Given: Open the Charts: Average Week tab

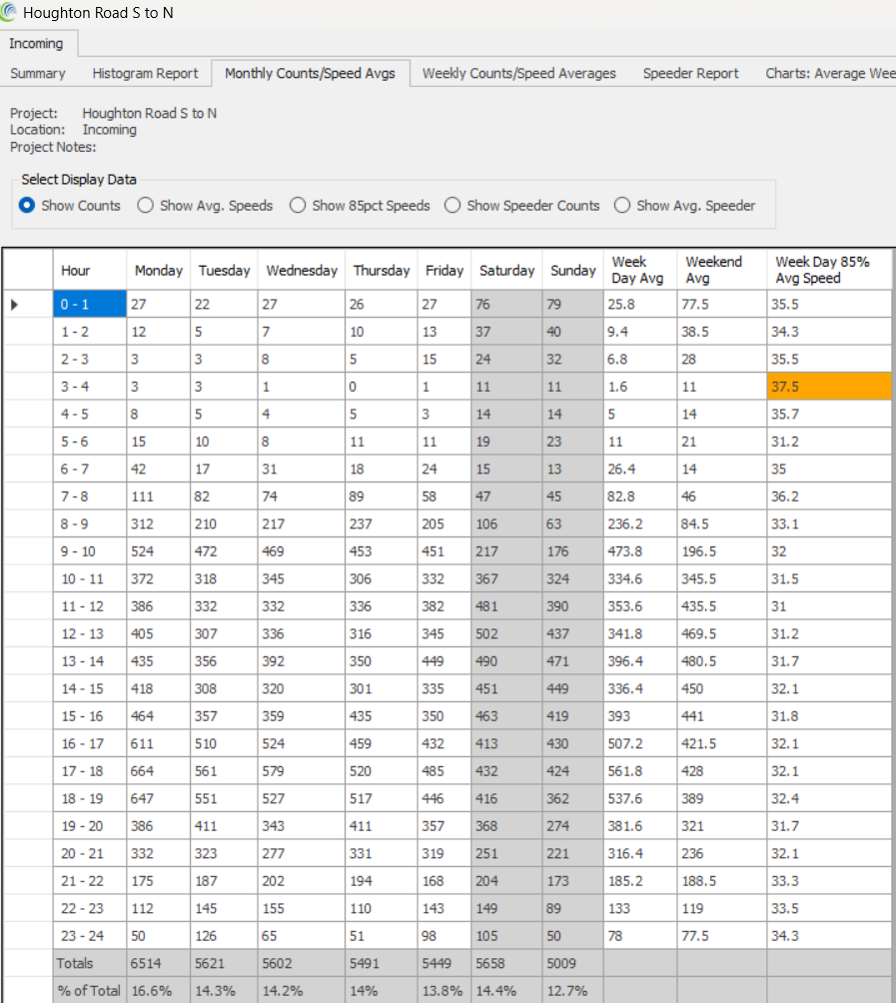Looking at the screenshot, I should pyautogui.click(x=829, y=73).
